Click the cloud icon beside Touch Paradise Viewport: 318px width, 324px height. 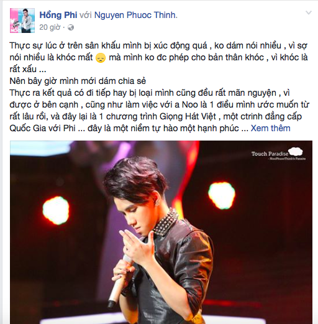click(x=296, y=152)
